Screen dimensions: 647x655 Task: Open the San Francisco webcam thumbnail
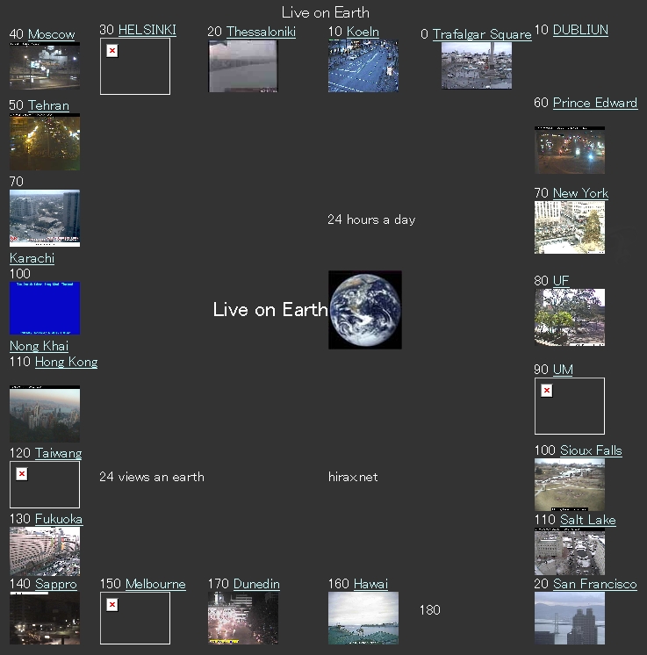(569, 618)
